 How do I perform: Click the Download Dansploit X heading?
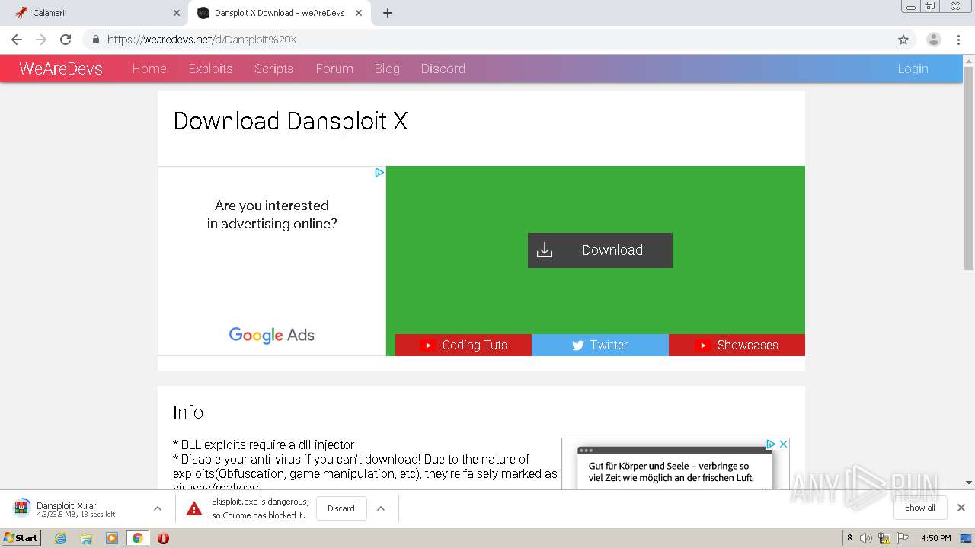pos(290,121)
